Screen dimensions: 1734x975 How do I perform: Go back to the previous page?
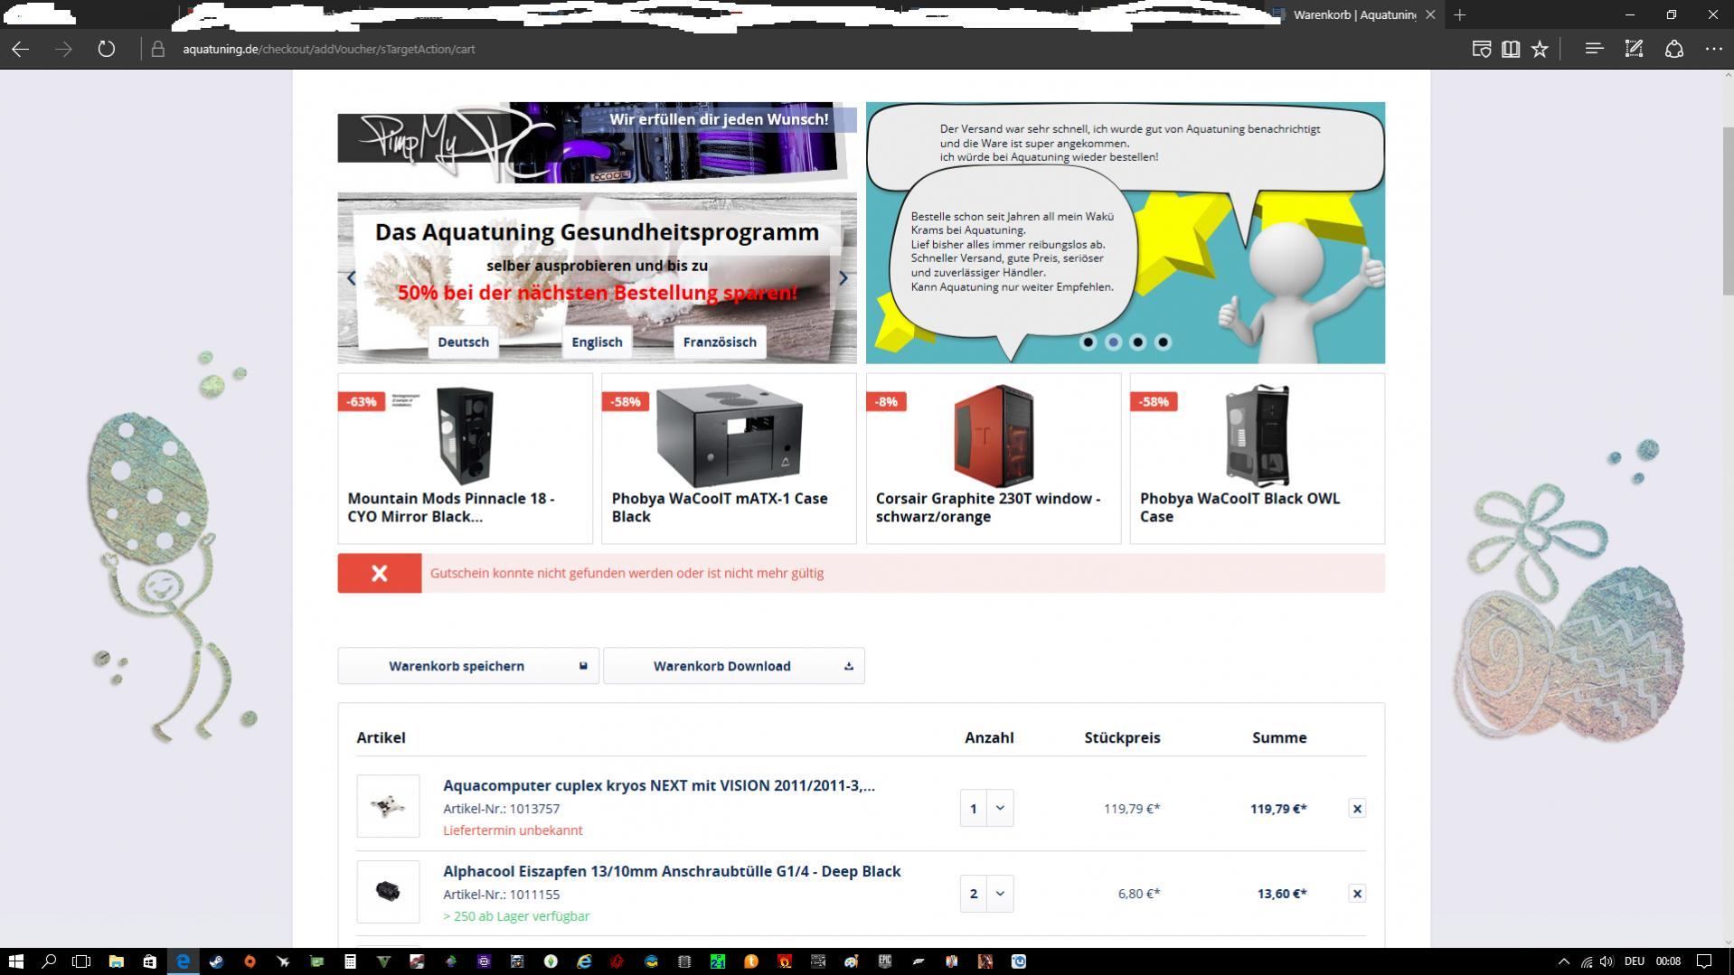coord(20,49)
